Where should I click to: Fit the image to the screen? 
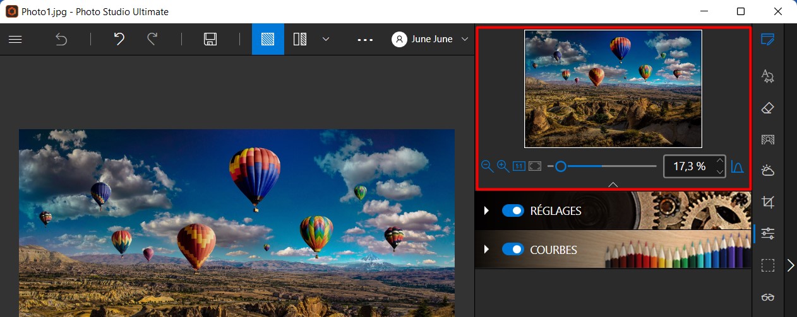[535, 166]
